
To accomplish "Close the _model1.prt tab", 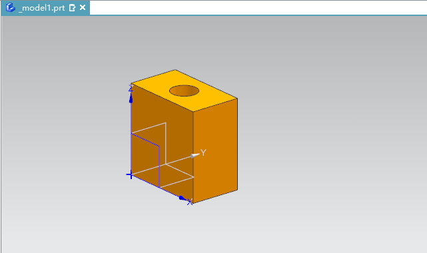I will (x=83, y=7).
